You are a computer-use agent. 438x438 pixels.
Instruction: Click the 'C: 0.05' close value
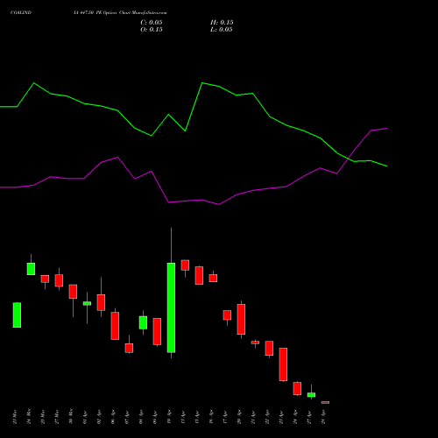point(152,23)
